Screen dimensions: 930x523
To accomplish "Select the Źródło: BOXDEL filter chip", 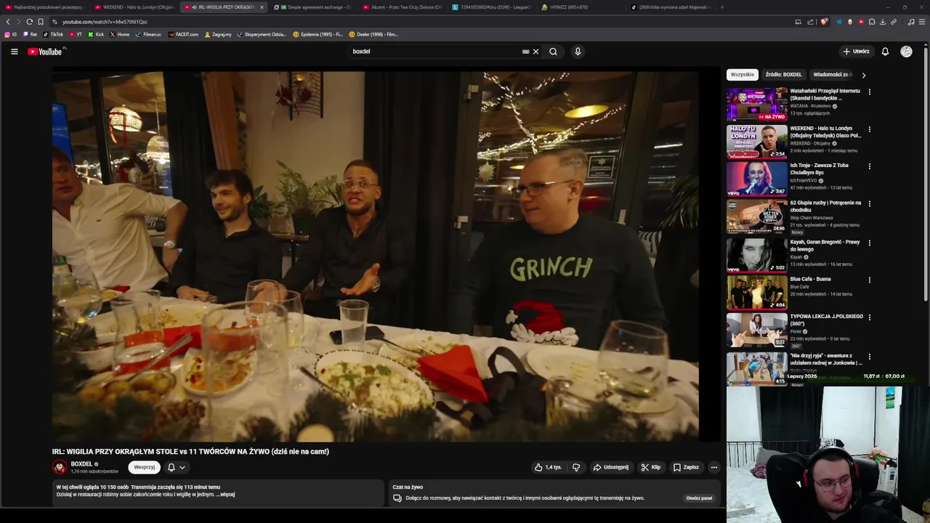I will (x=783, y=74).
